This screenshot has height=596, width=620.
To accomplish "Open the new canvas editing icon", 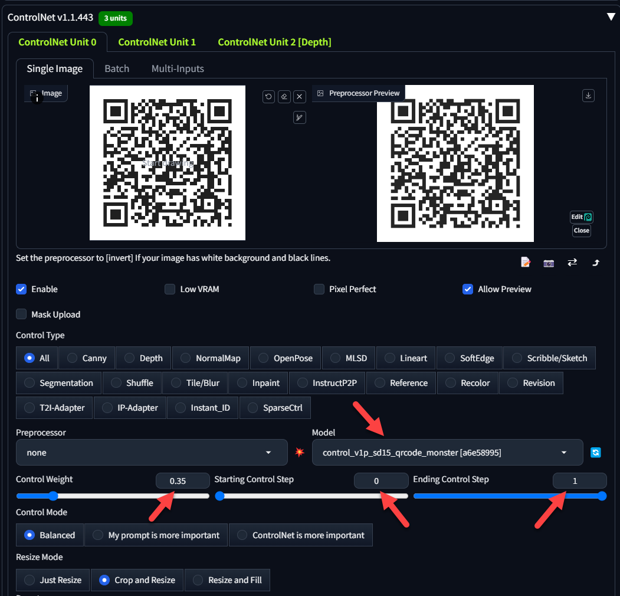I will (526, 262).
